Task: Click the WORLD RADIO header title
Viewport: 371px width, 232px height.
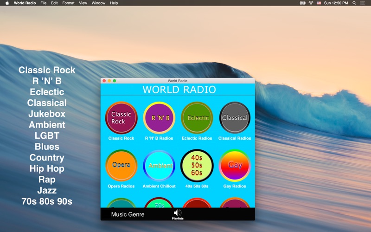Action: click(x=179, y=90)
